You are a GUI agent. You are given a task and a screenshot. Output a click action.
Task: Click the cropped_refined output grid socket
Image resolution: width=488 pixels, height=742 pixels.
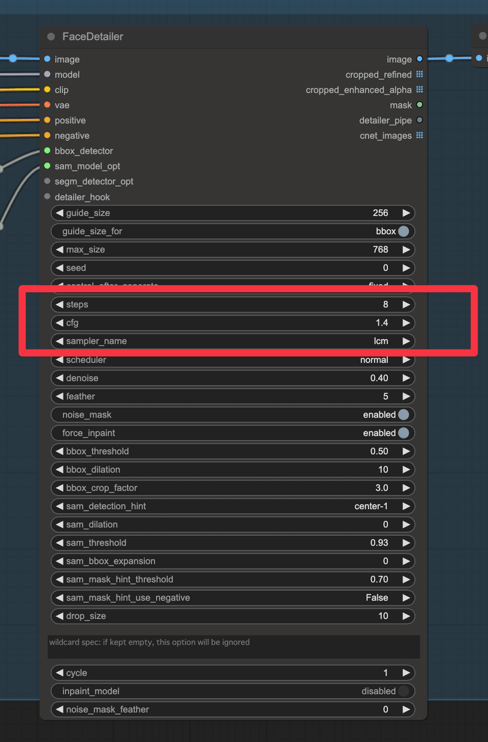[420, 74]
